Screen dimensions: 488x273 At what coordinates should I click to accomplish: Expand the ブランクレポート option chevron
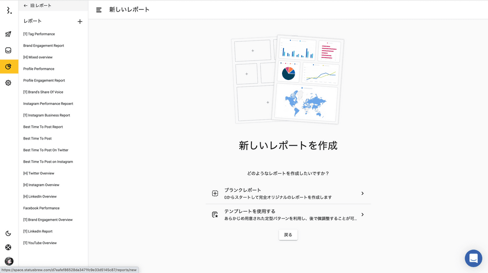[362, 194]
